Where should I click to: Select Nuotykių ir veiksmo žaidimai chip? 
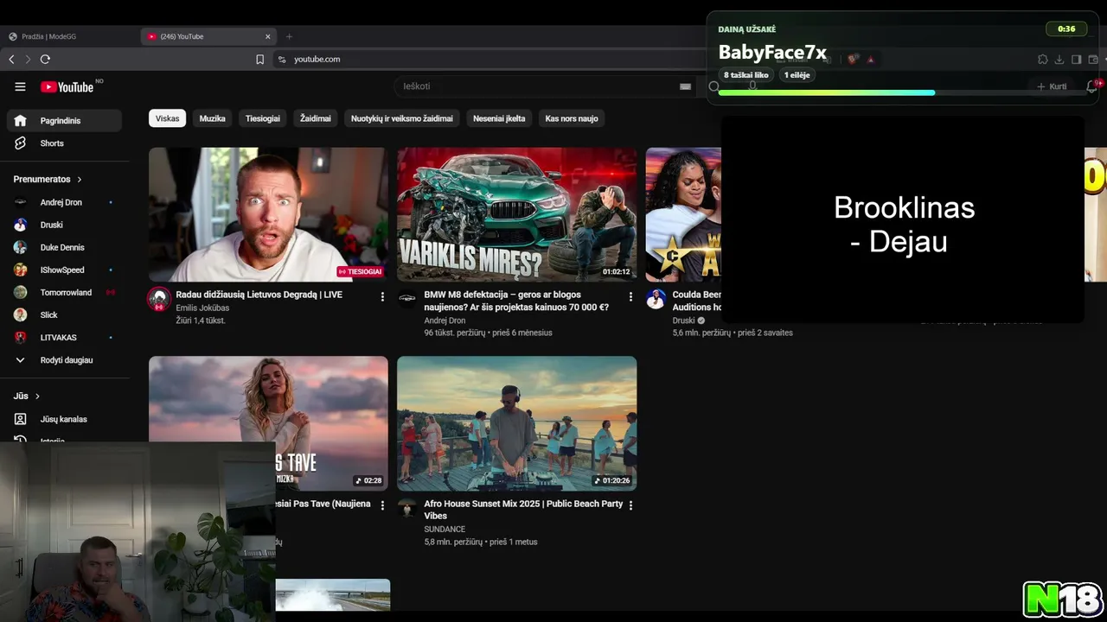click(402, 118)
